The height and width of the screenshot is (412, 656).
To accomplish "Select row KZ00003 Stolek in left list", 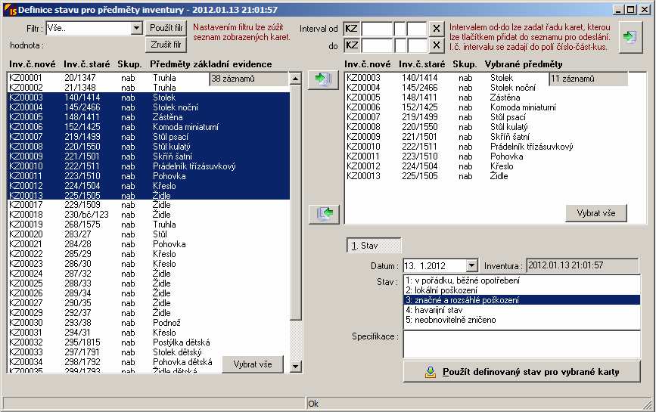I will pos(148,98).
